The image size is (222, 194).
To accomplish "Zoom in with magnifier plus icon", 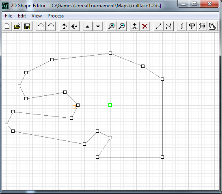I will pyautogui.click(x=111, y=26).
